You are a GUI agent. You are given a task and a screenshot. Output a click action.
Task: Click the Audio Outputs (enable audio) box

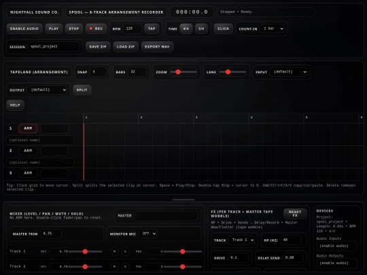tap(336, 263)
